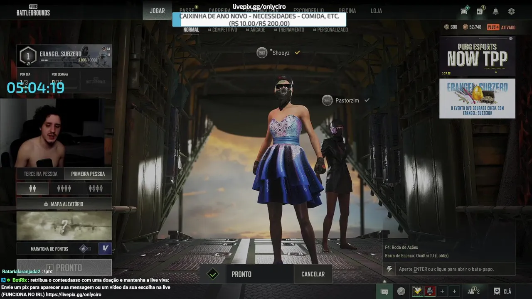The height and width of the screenshot is (299, 532).
Task: Switch to the ARCADE mode tab
Action: [255, 30]
